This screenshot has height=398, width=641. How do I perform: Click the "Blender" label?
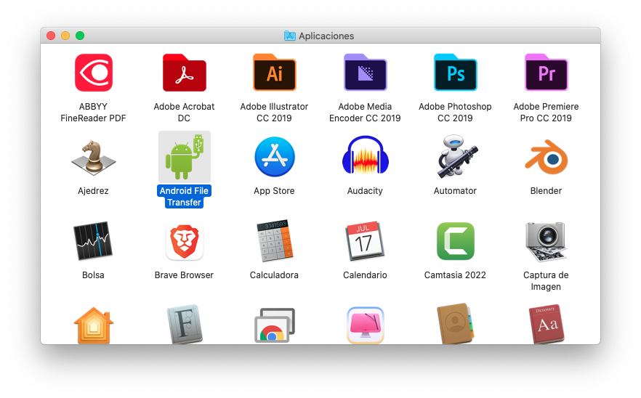click(547, 191)
